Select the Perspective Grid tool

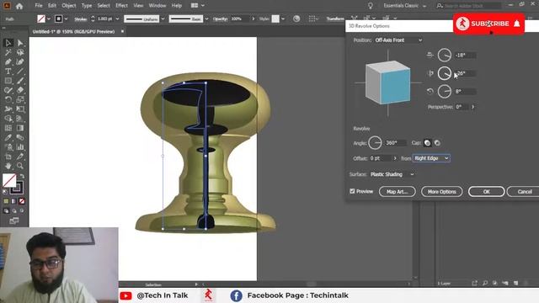20,119
